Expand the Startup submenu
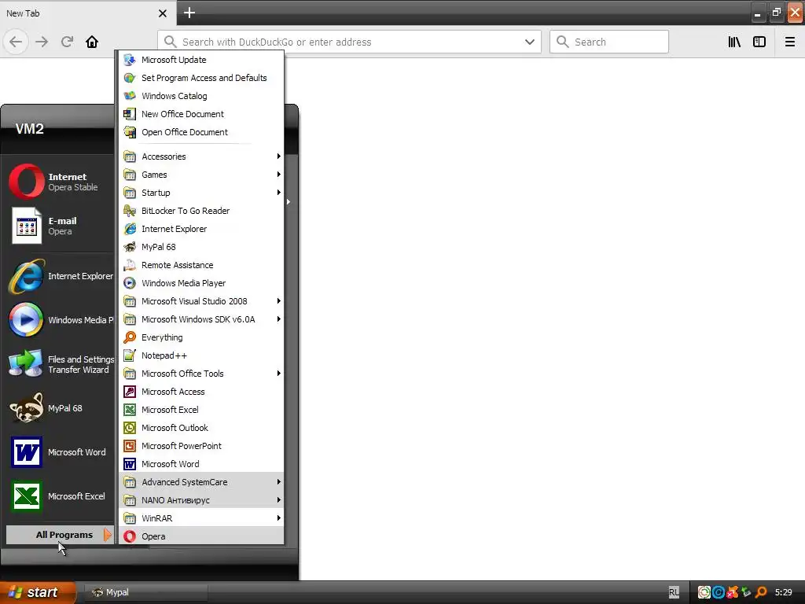This screenshot has width=805, height=604. (201, 193)
